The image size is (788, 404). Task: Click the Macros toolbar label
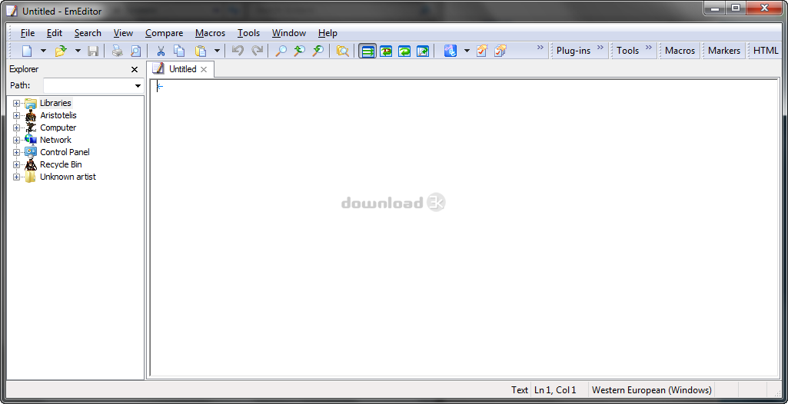(x=680, y=51)
